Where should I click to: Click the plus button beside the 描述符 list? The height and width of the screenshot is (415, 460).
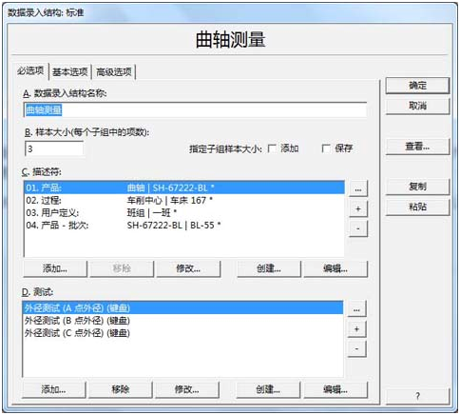click(358, 208)
